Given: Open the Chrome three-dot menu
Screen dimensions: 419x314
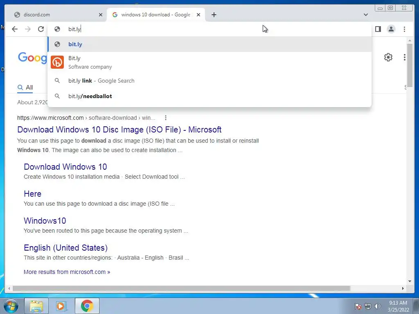Looking at the screenshot, I should pos(404,29).
